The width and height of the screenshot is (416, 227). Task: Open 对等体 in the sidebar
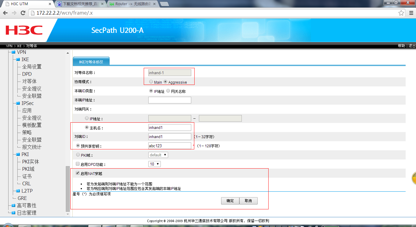29,81
